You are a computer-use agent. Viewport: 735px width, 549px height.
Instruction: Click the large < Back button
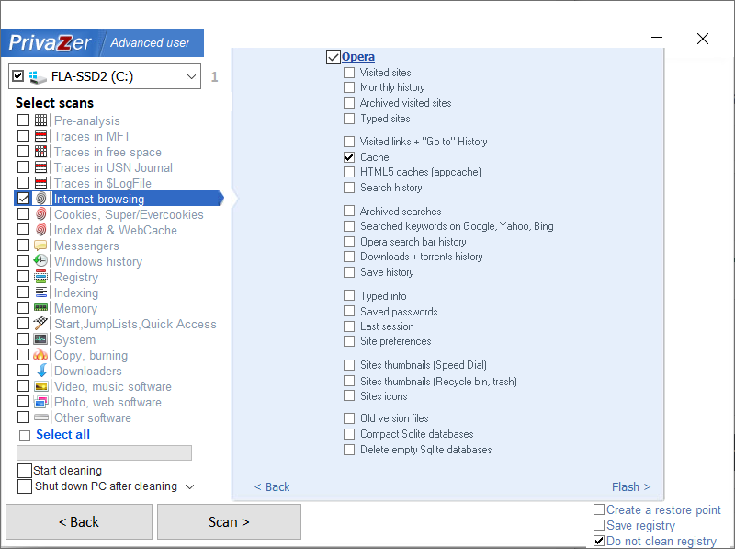(79, 521)
